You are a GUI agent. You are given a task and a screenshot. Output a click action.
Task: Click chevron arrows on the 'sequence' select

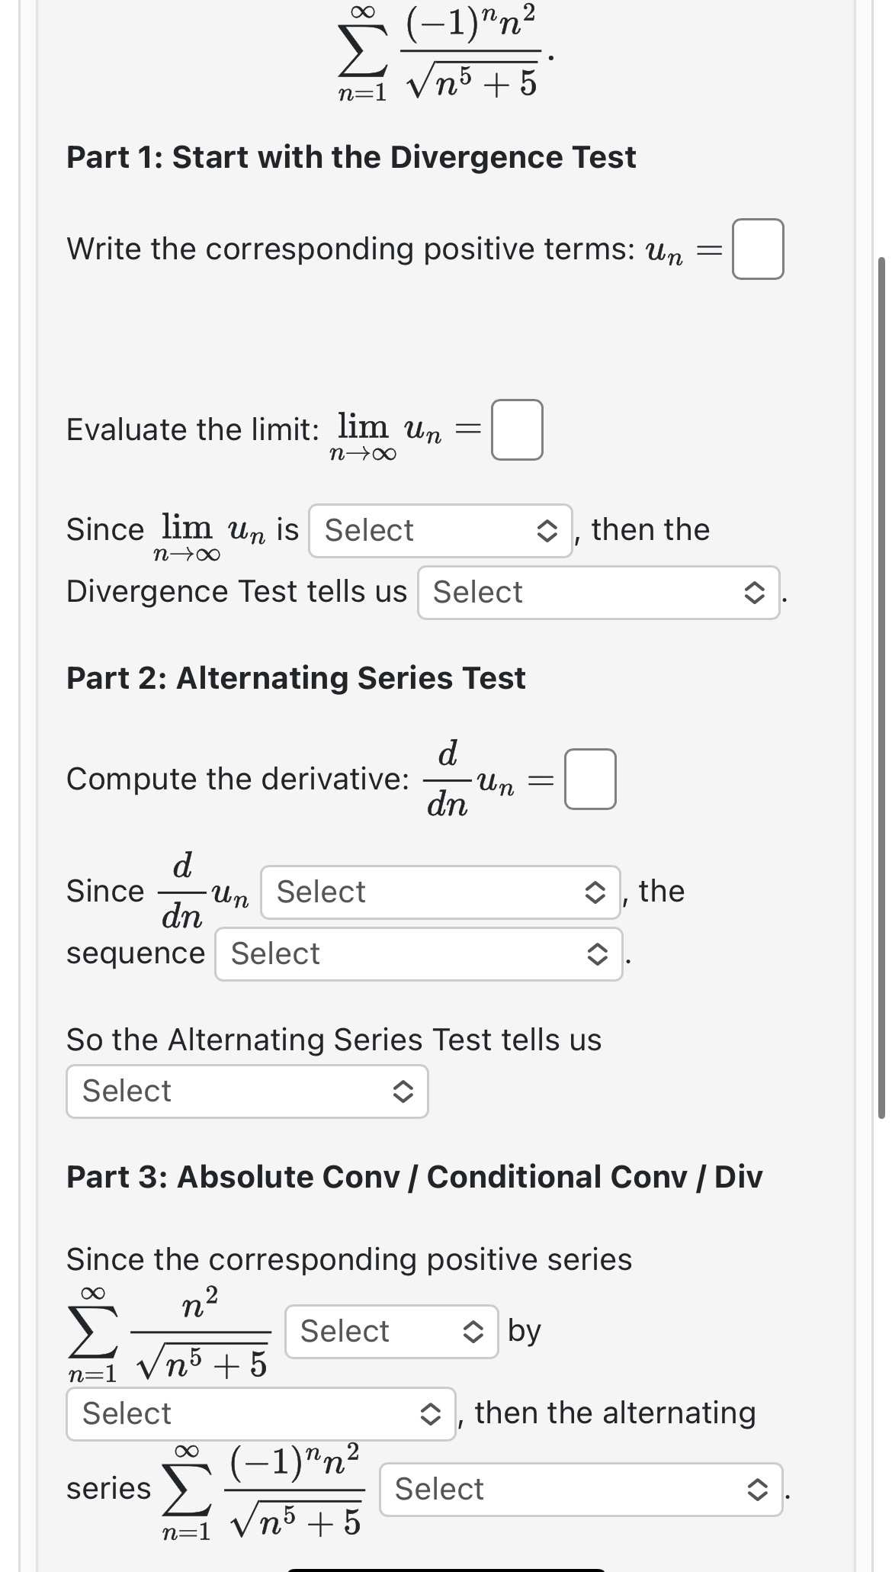(597, 954)
